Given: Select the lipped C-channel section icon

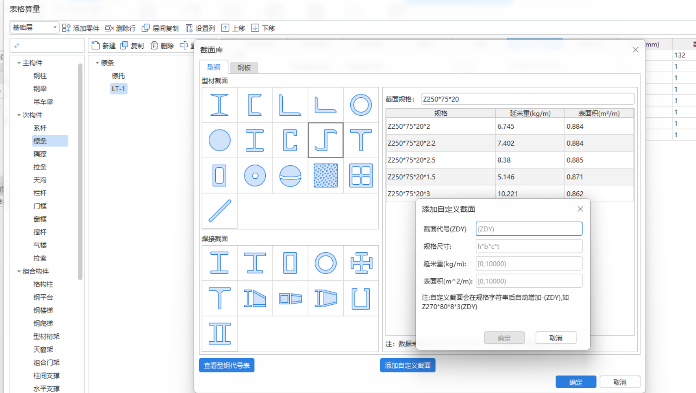Looking at the screenshot, I should pyautogui.click(x=290, y=140).
